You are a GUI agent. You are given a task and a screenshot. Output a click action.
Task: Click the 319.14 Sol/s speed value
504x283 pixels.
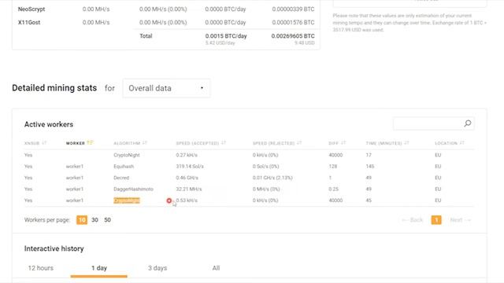(190, 167)
